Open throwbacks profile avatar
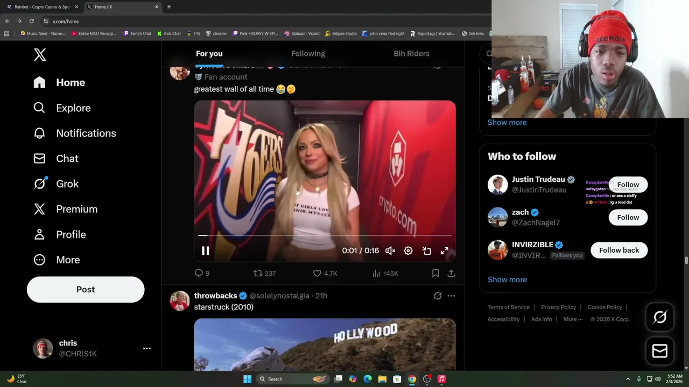 [180, 301]
